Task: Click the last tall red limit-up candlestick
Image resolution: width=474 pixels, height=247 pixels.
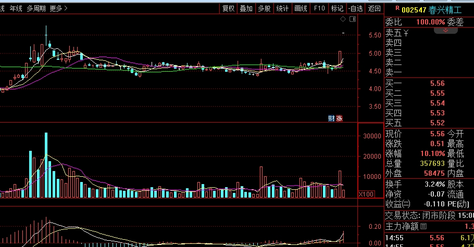Action: pos(340,59)
